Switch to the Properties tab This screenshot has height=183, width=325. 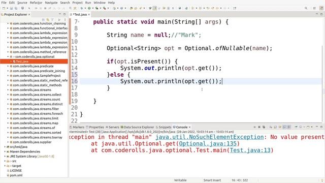tap(95, 127)
